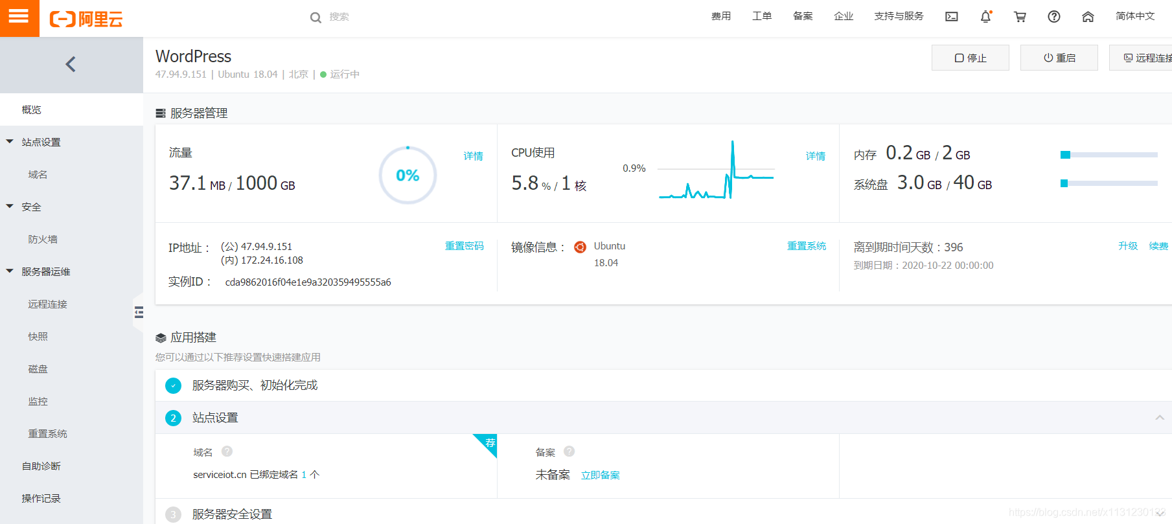Open 详情 link for 流量
Image resolution: width=1172 pixels, height=524 pixels.
(x=473, y=156)
